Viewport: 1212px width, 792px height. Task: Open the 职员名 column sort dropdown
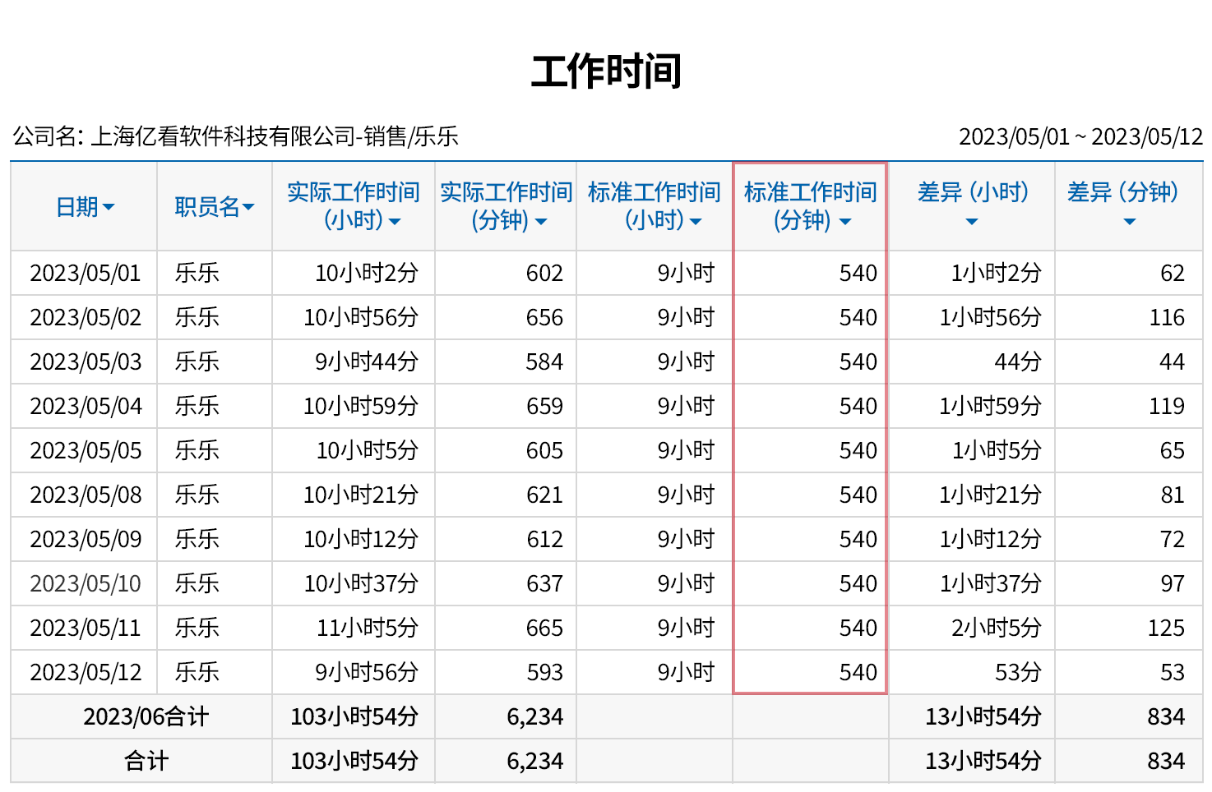point(249,207)
